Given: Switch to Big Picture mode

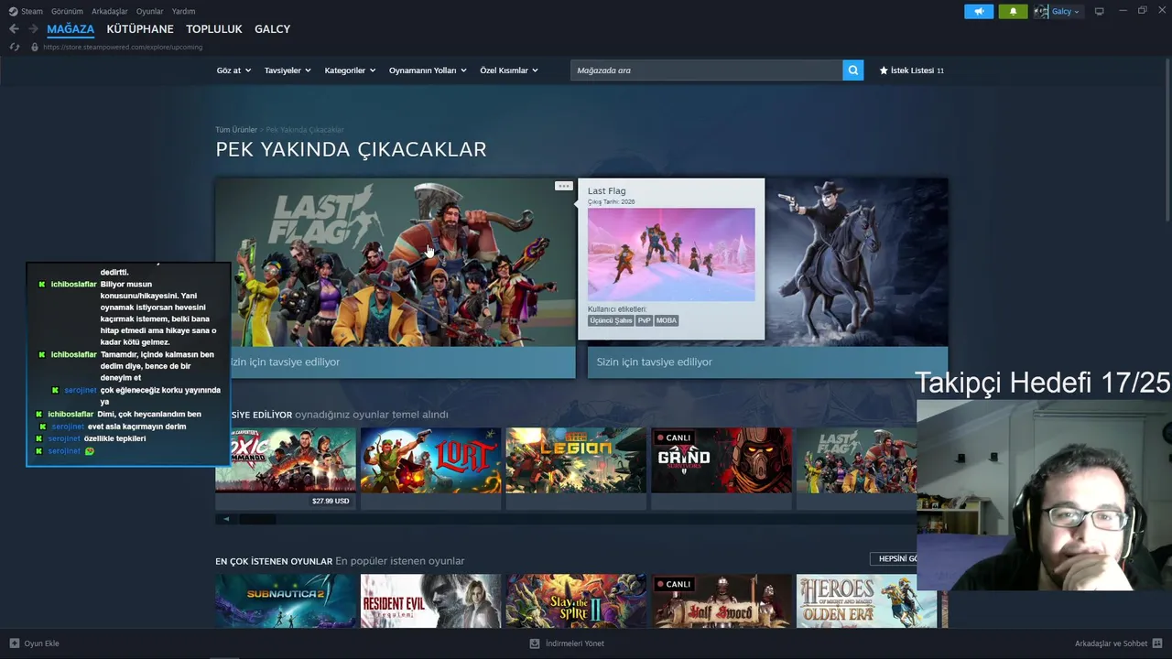Looking at the screenshot, I should 1099,11.
